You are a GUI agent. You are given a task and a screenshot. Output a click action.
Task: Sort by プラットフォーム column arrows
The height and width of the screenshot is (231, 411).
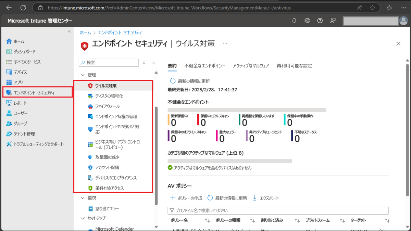point(342,221)
